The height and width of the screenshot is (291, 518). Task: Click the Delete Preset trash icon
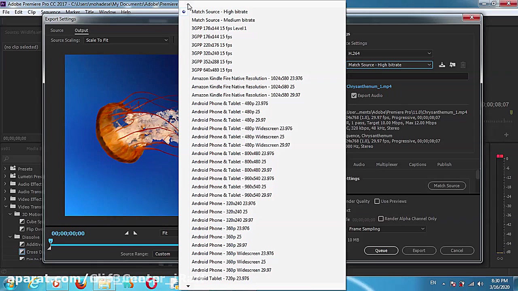(x=463, y=65)
